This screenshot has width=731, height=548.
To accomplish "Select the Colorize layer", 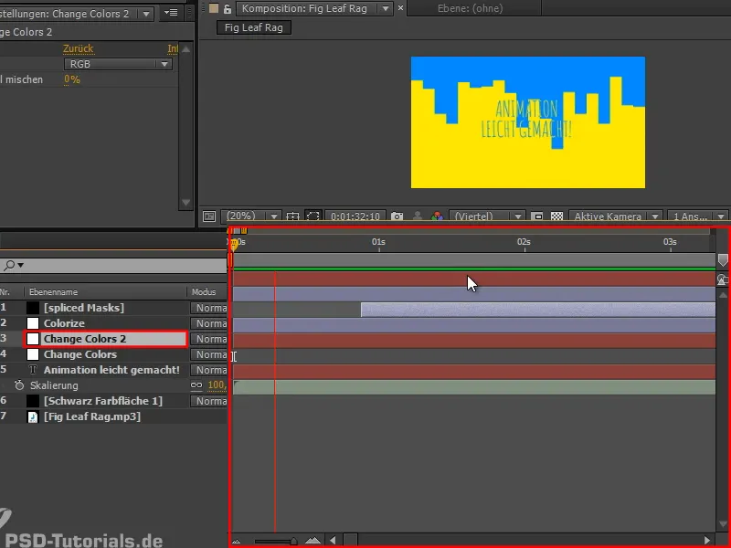I will pos(64,323).
